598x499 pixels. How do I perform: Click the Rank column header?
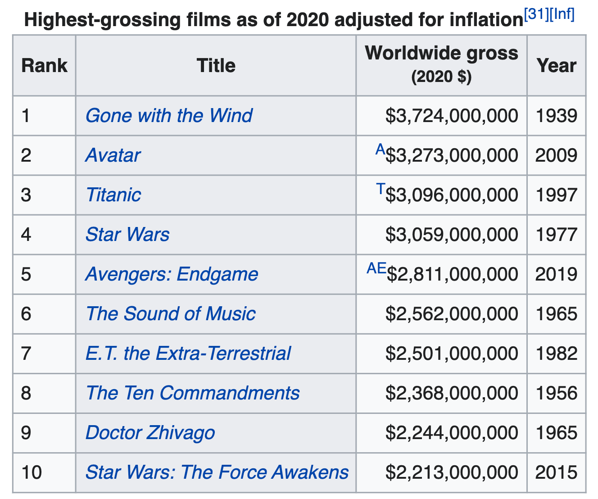(x=44, y=66)
